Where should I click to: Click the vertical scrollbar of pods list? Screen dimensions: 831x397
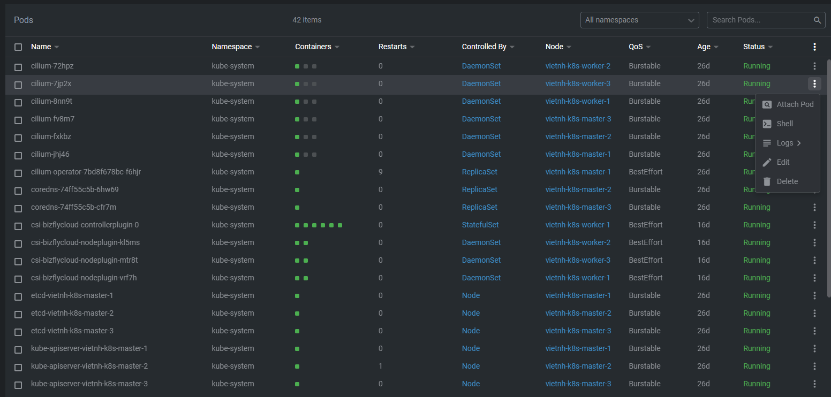click(828, 177)
